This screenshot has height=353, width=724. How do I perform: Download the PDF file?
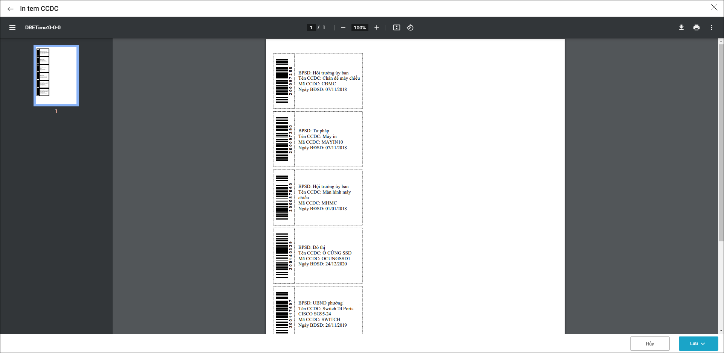(x=681, y=27)
